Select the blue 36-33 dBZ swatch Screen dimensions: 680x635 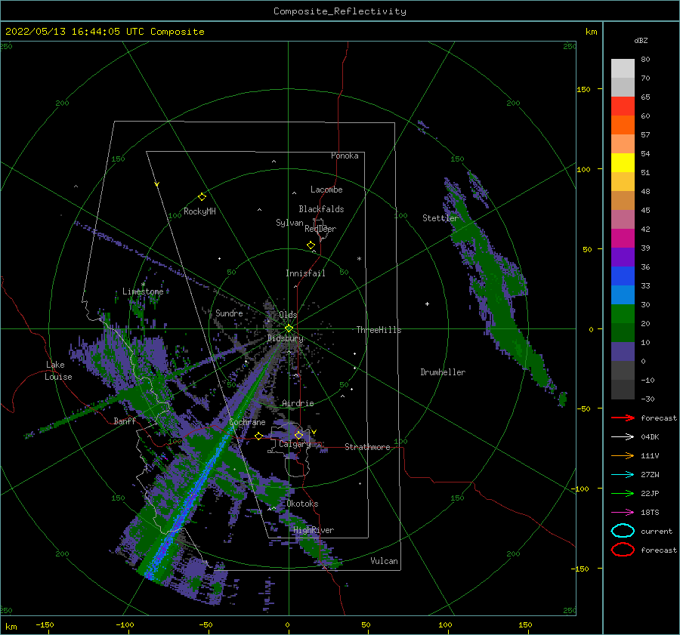[x=623, y=276]
